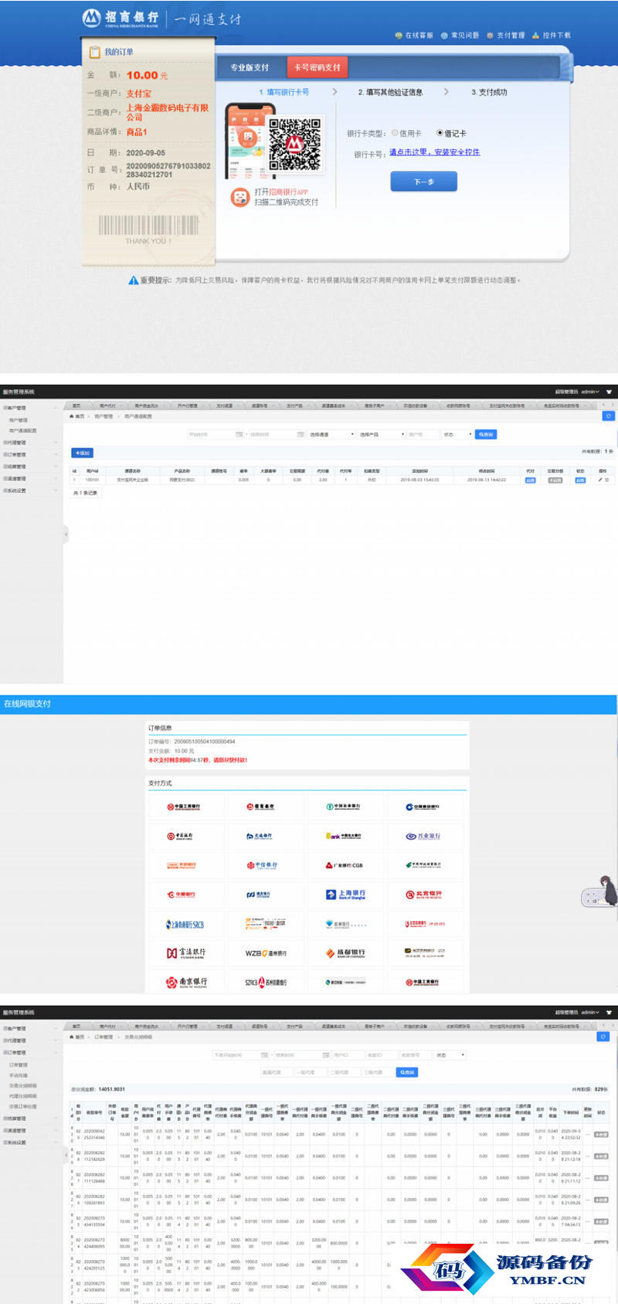The image size is (618, 1304).
Task: Toggle the 代付 启用 switch in row 100101
Action: point(530,480)
